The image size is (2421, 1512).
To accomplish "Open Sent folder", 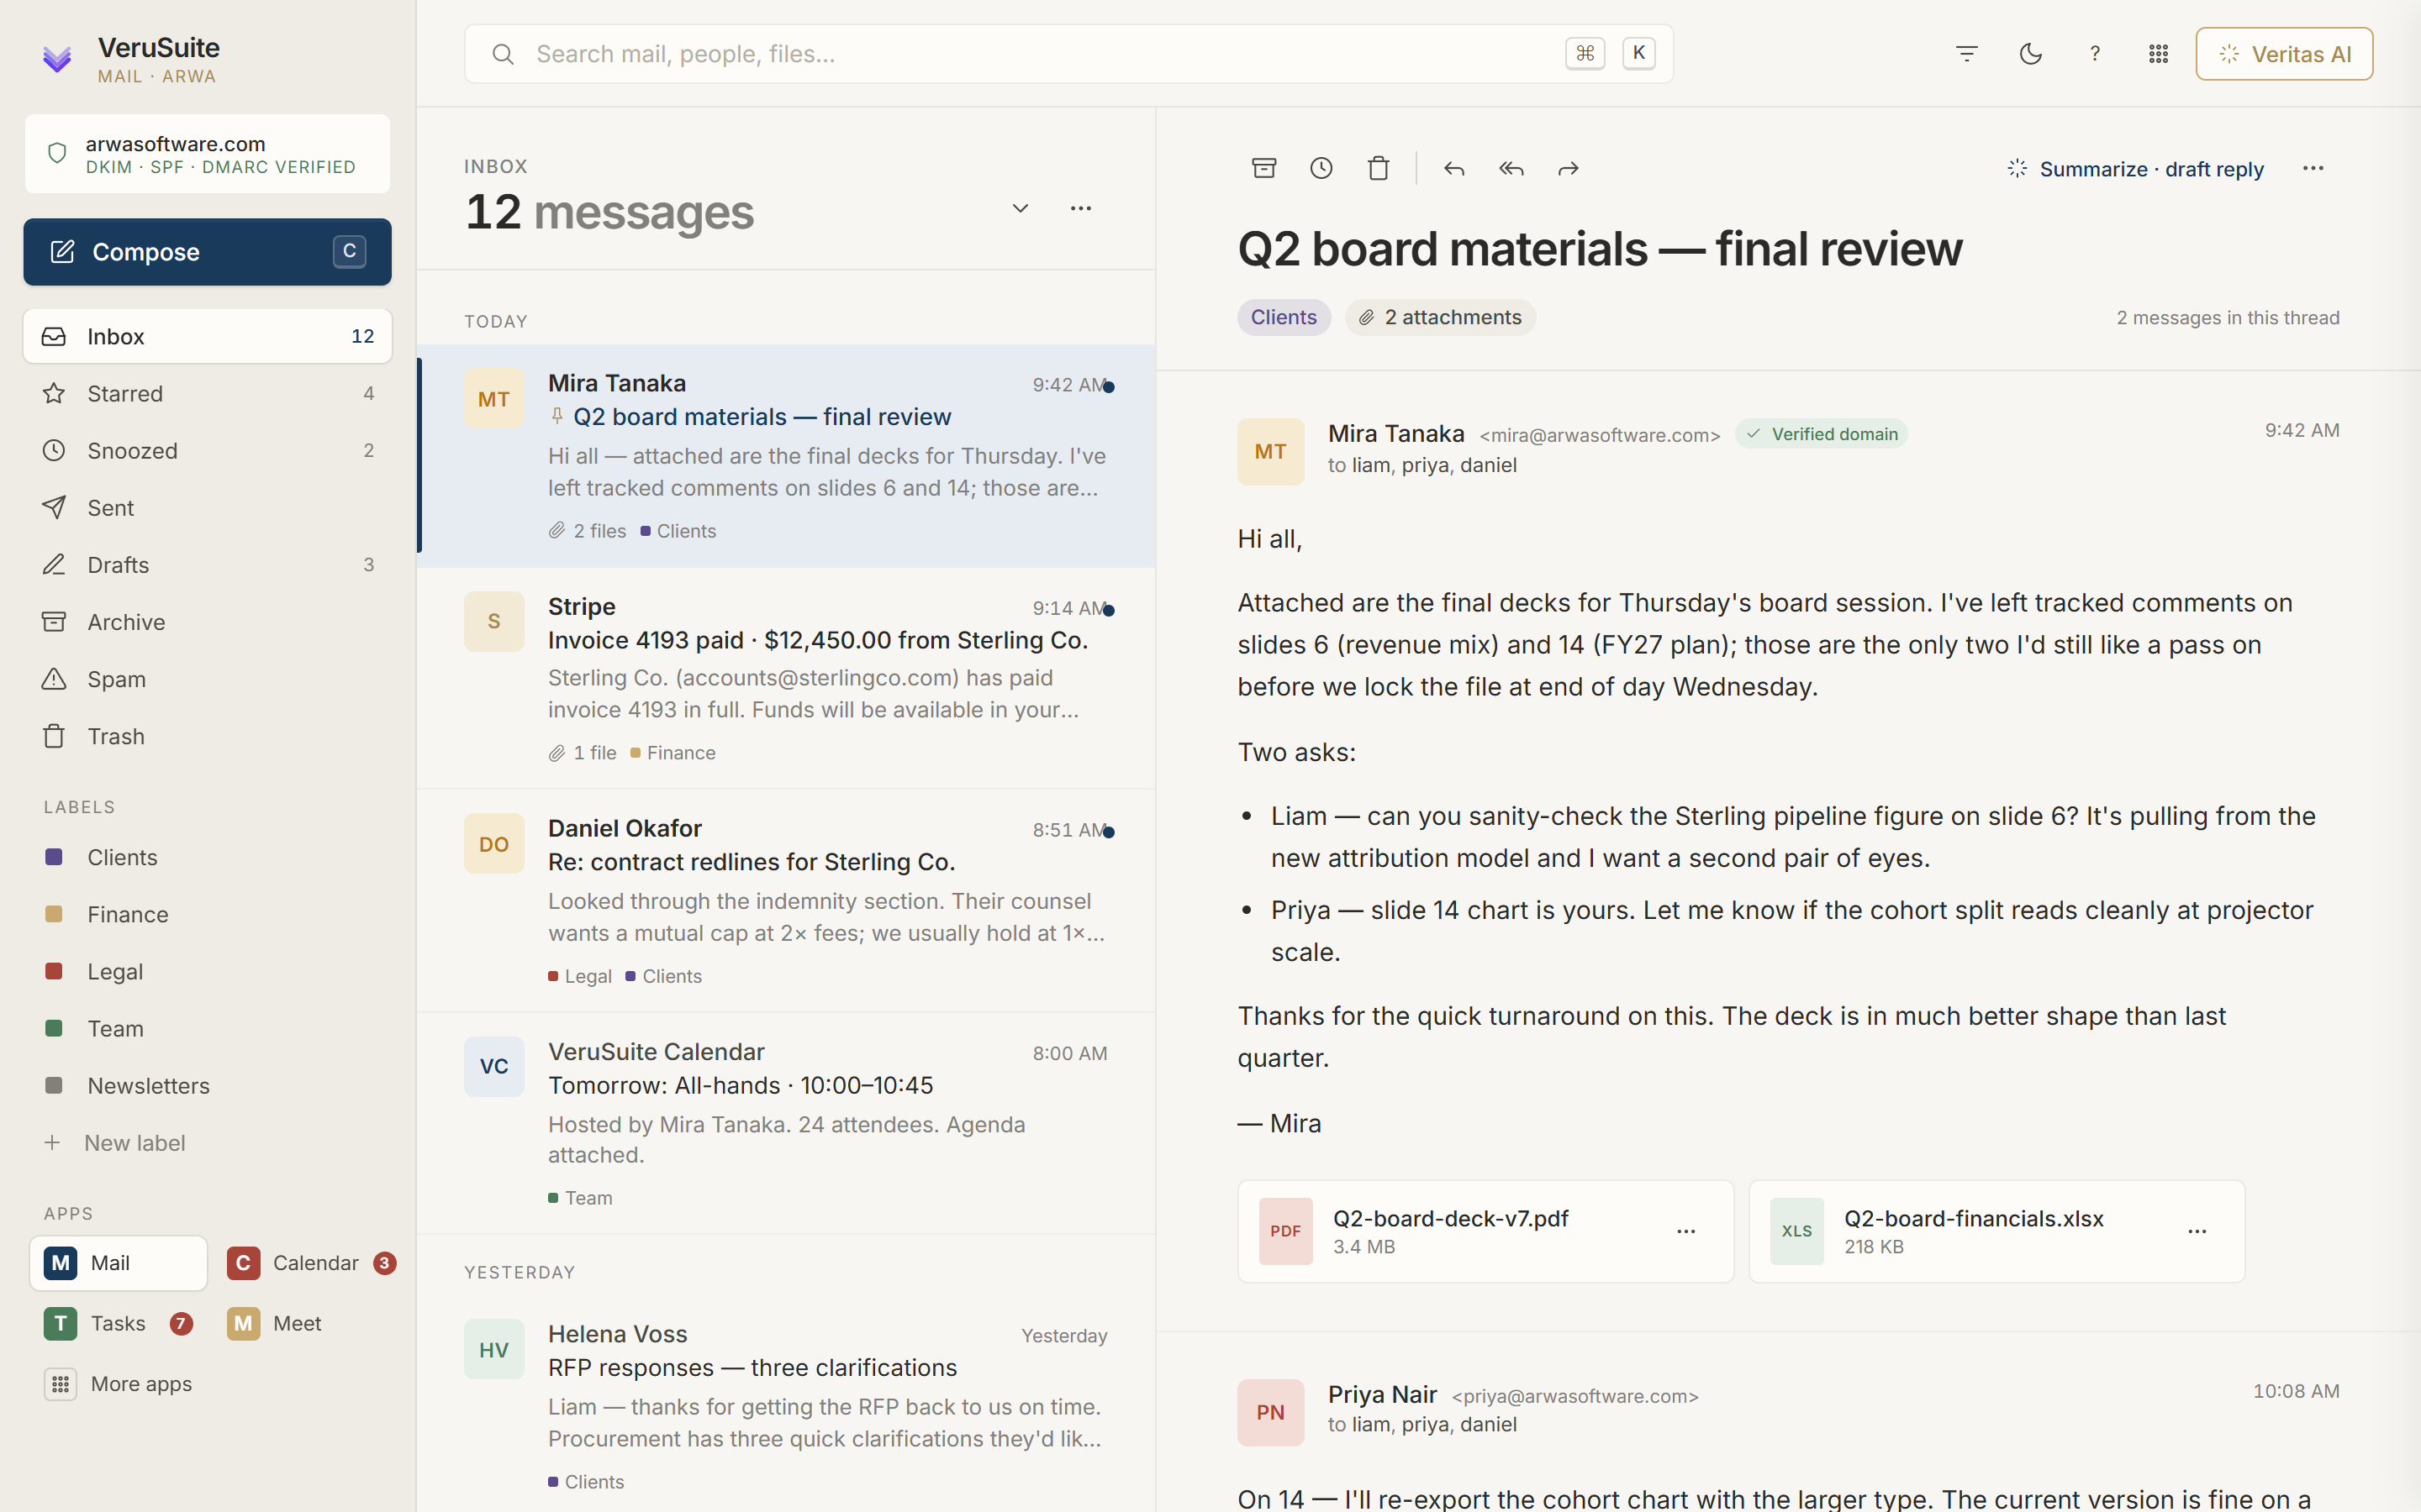I will [207, 507].
